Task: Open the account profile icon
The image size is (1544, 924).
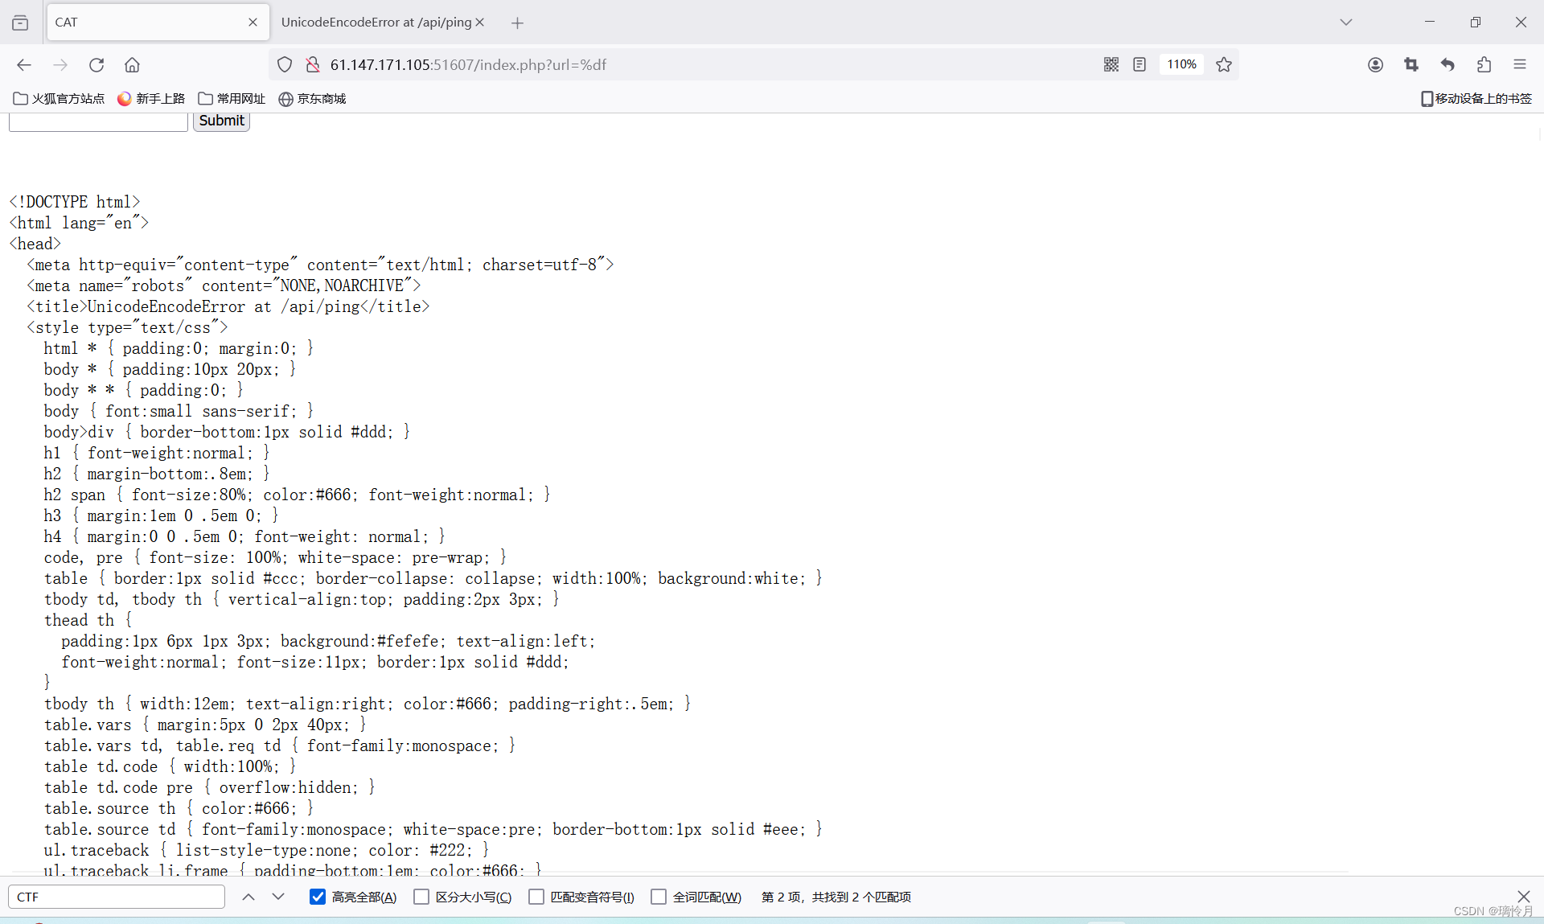Action: [x=1375, y=64]
